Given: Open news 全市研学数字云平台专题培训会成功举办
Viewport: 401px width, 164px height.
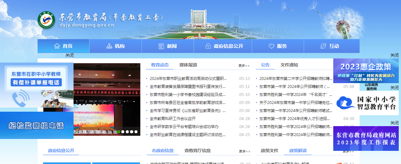Looking at the screenshot, I should coord(184,126).
